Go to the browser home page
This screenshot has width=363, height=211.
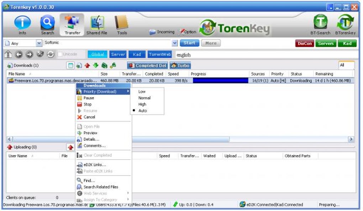point(8,54)
